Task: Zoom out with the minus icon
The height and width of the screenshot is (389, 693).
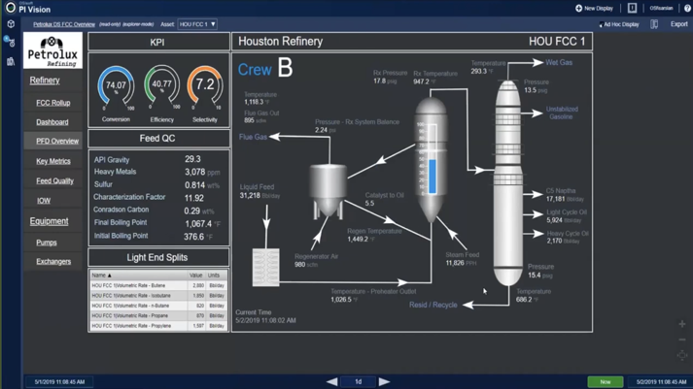Action: [682, 340]
